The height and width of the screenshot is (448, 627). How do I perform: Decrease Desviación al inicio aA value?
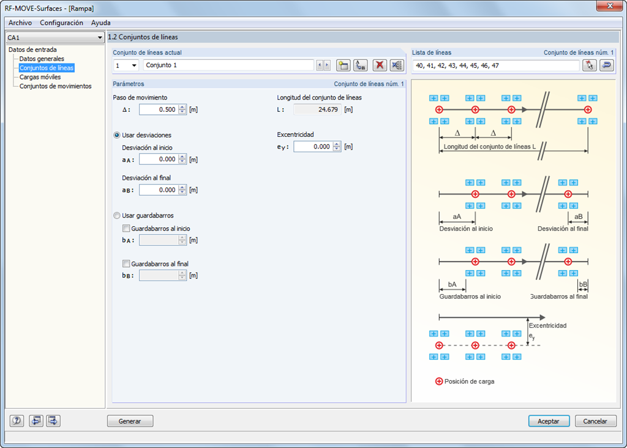coord(182,162)
